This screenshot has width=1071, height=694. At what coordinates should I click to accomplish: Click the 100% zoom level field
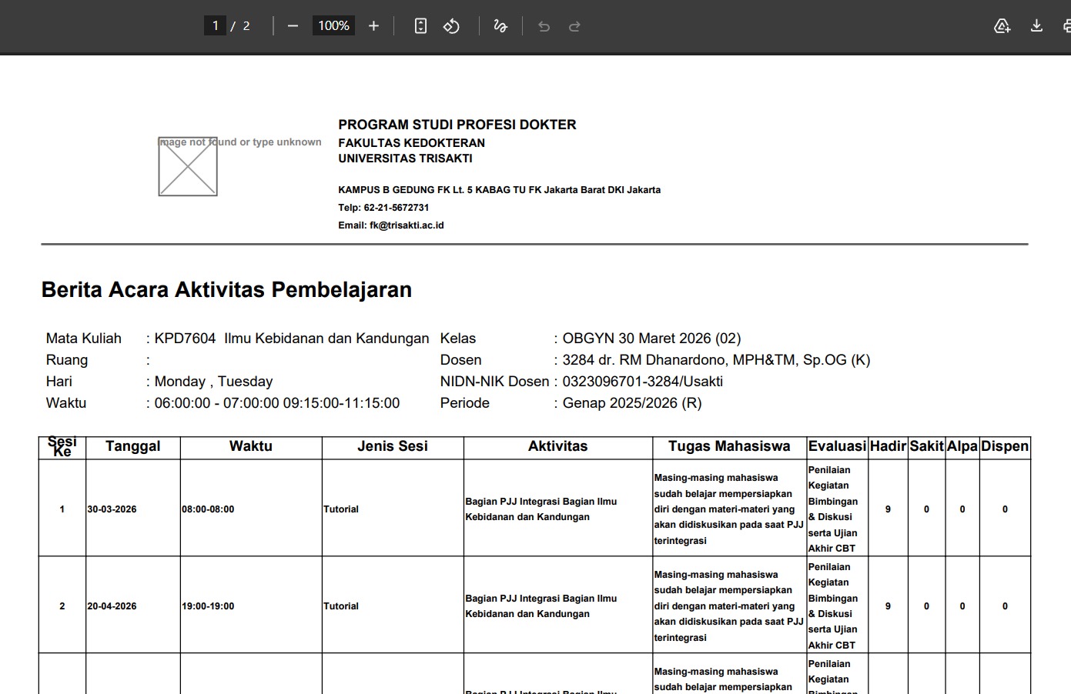pos(333,25)
